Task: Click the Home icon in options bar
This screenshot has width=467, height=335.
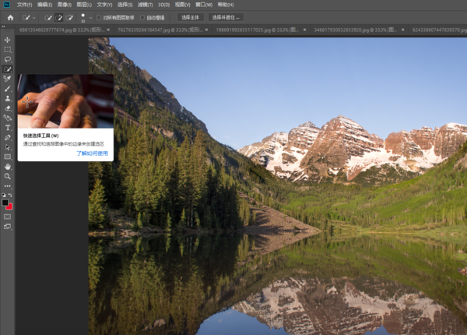Action: pos(10,17)
